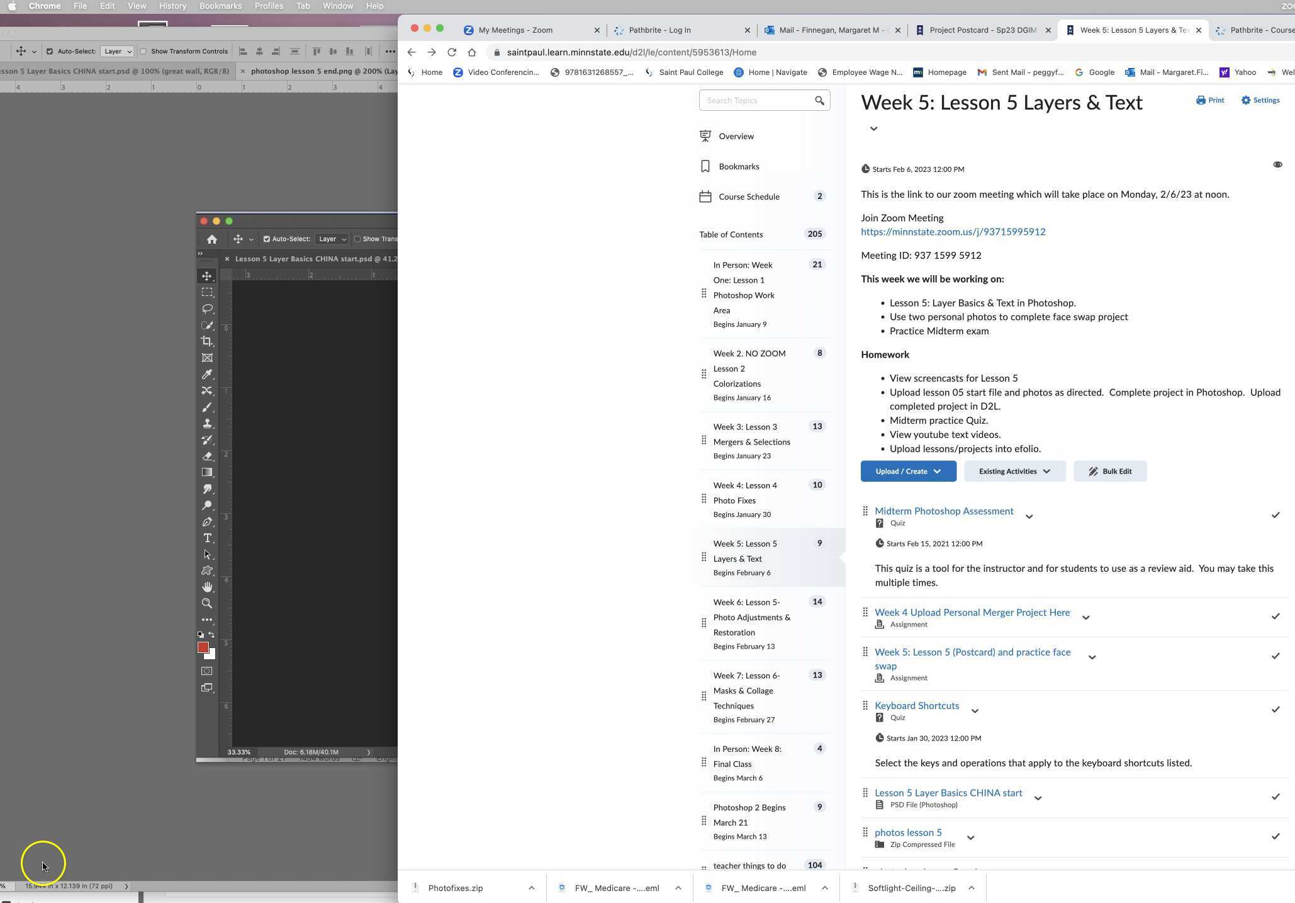Open the Upload / Create dropdown

point(908,471)
